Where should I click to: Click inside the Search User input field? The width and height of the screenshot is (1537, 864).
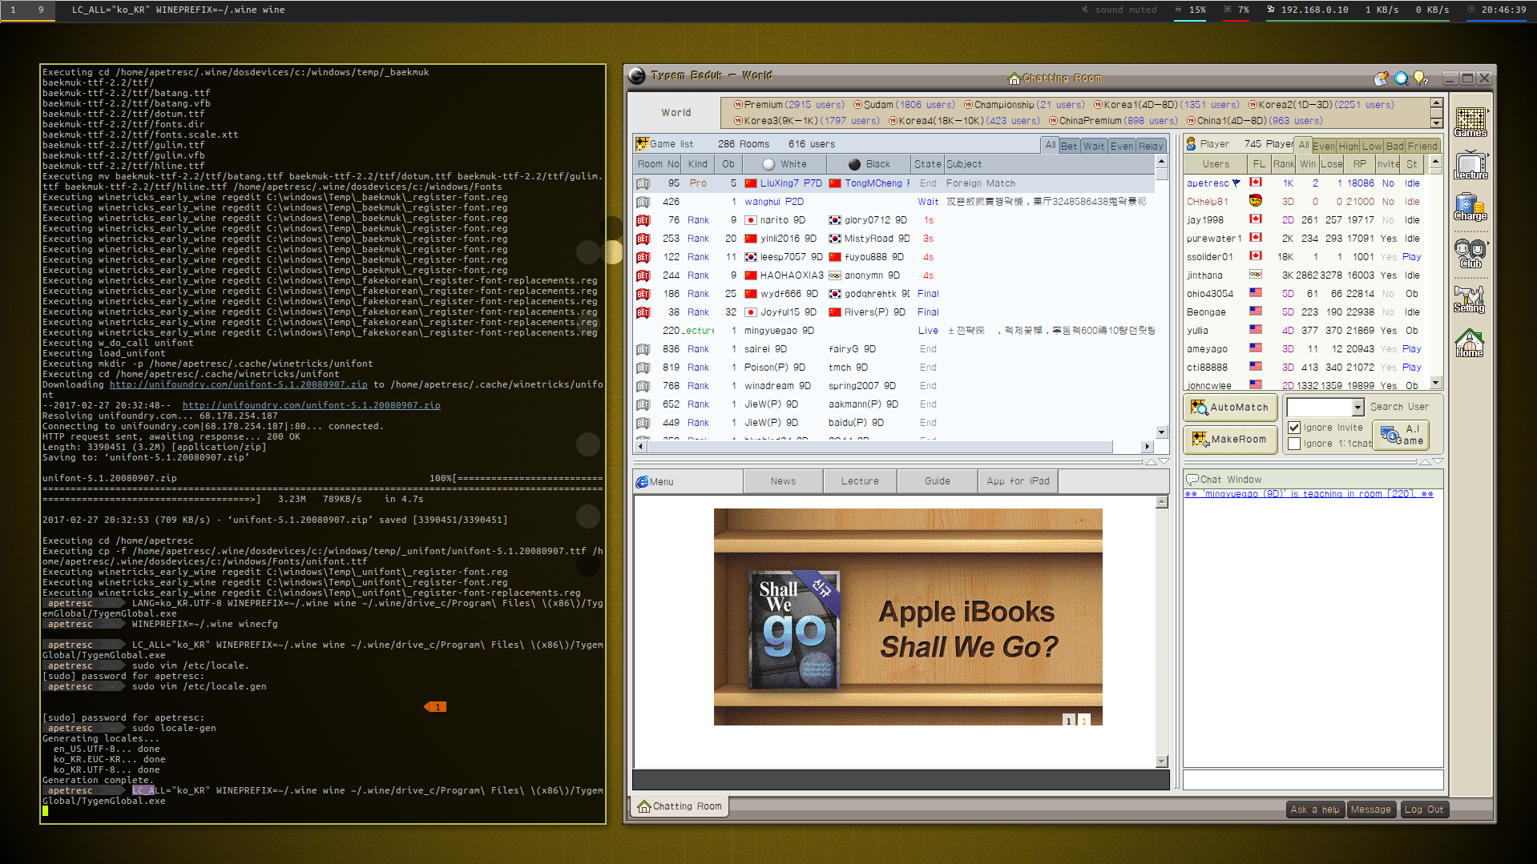pos(1318,407)
